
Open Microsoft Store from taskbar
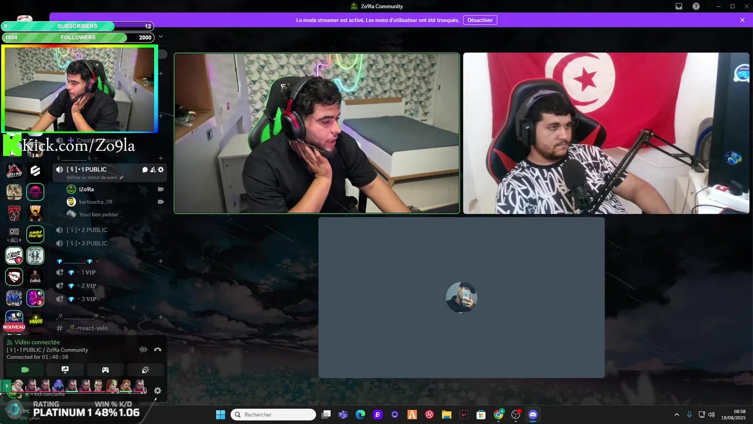(x=481, y=415)
